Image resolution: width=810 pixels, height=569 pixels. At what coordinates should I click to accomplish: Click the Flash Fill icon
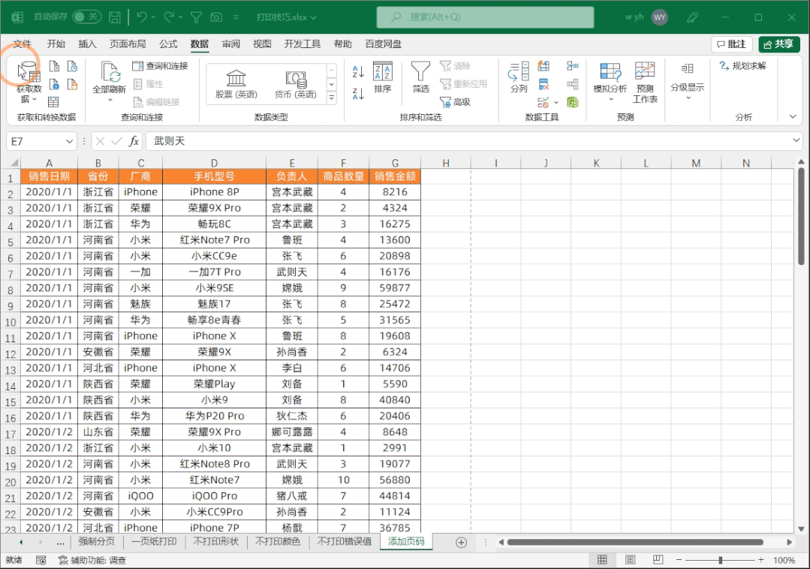click(544, 65)
